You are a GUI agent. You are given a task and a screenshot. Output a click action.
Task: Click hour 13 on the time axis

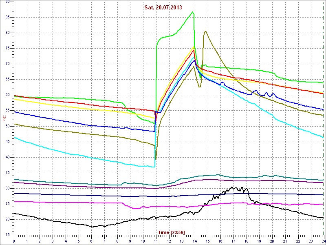(182, 241)
